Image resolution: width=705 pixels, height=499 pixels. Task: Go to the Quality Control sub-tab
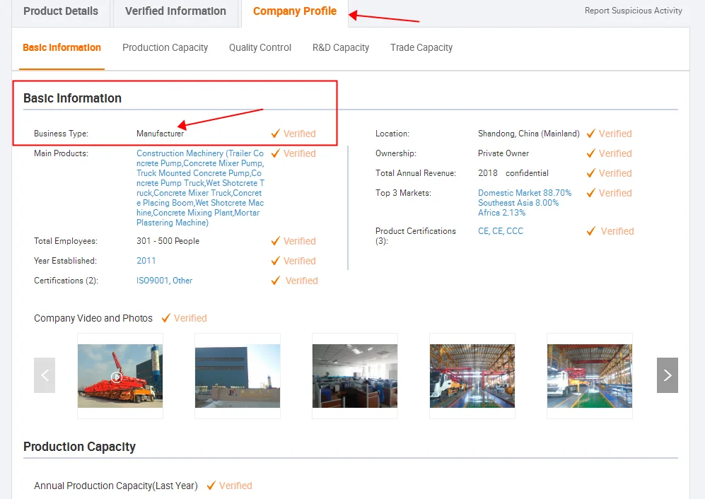pyautogui.click(x=260, y=48)
